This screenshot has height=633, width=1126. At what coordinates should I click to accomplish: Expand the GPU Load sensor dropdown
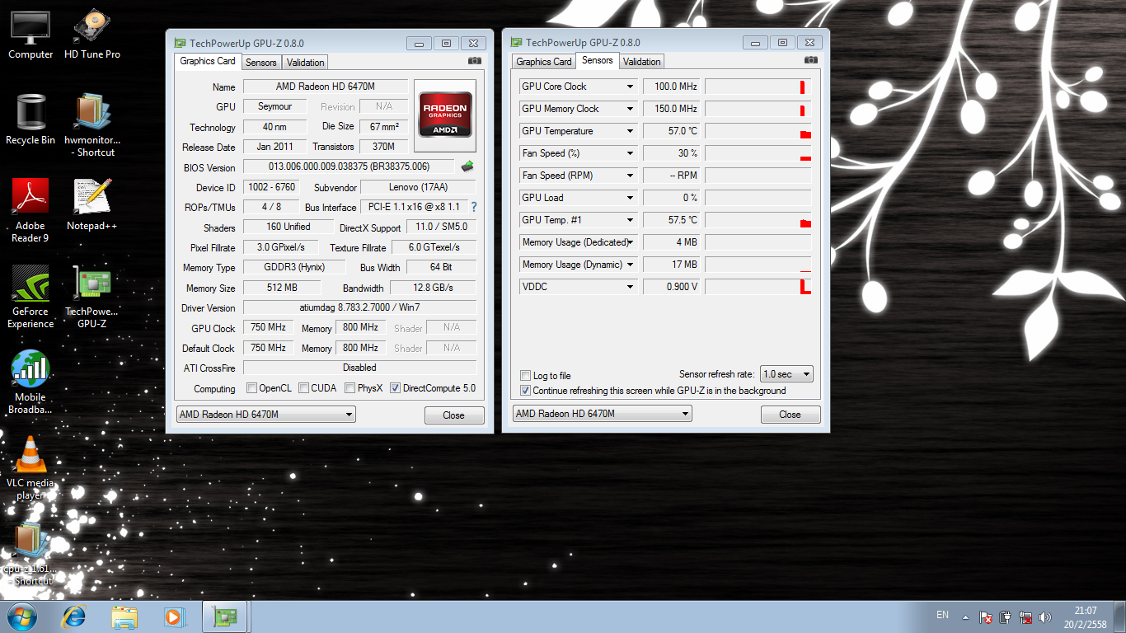coord(630,198)
